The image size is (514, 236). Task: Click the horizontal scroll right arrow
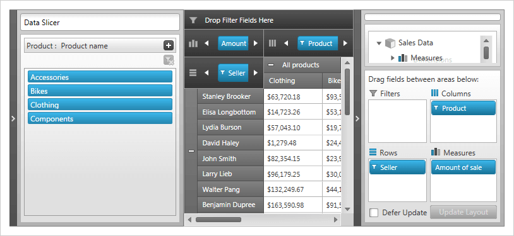335,220
